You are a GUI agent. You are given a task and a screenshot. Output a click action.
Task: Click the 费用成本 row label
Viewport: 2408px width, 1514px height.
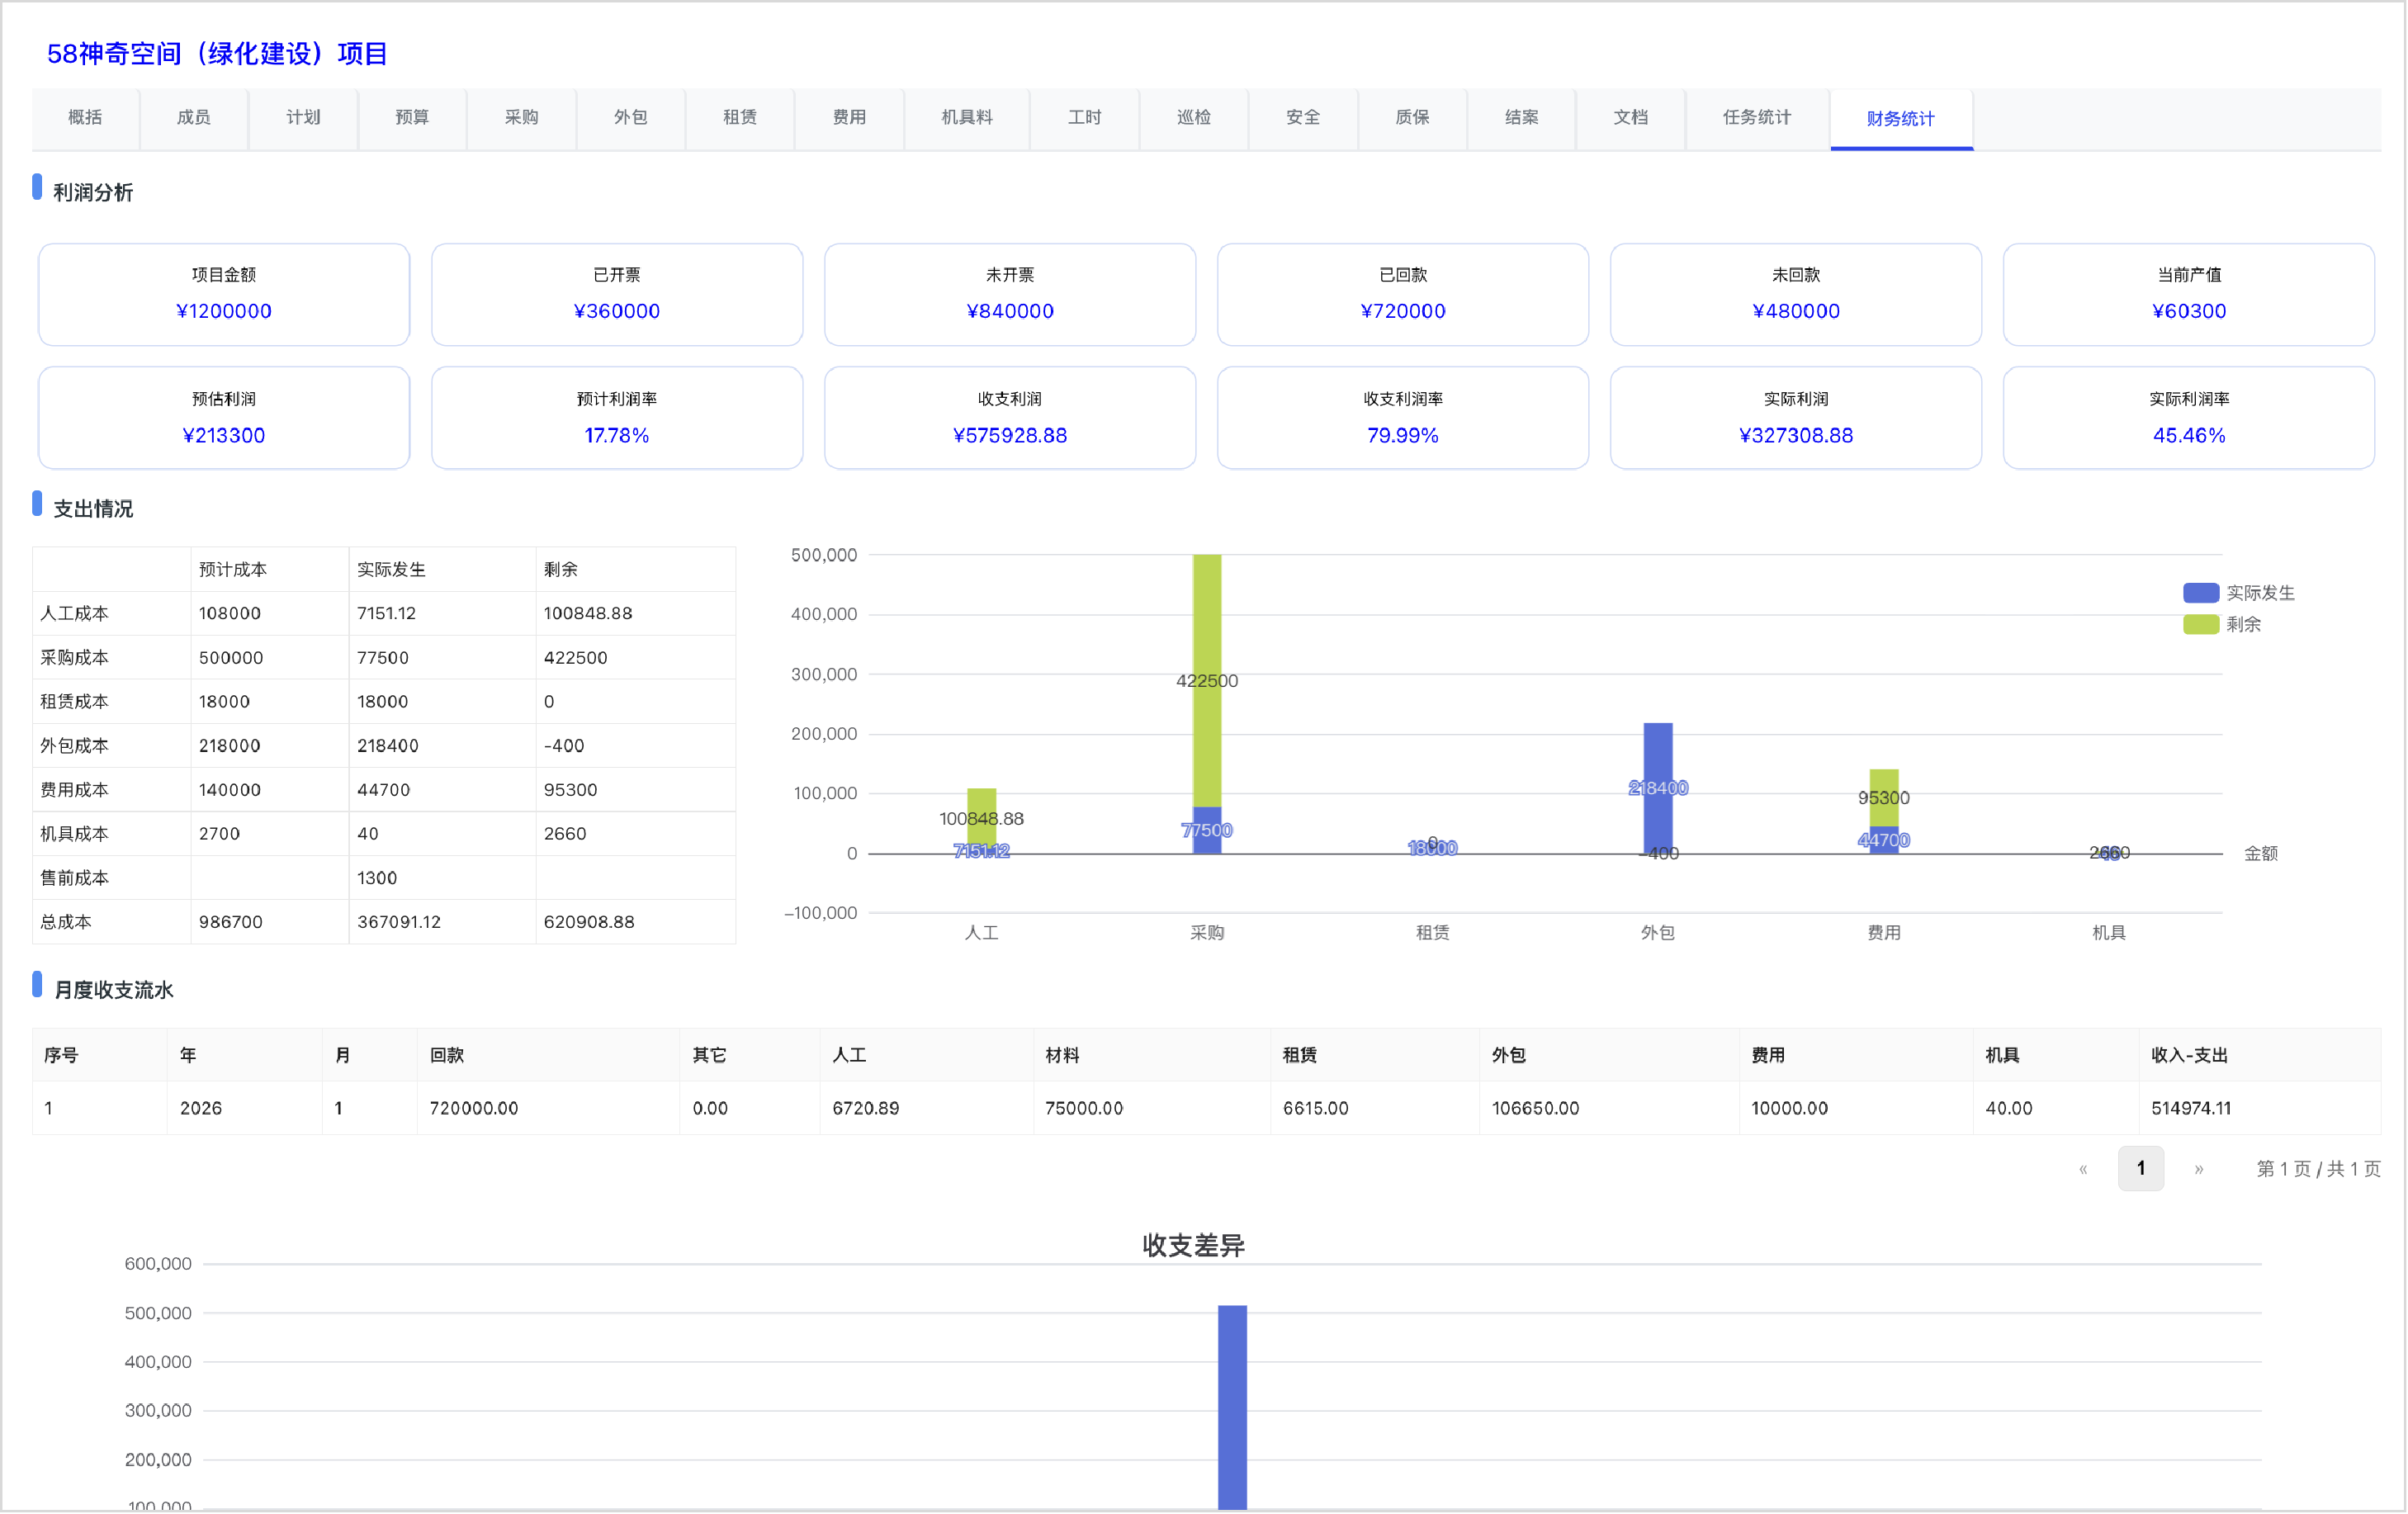point(74,790)
